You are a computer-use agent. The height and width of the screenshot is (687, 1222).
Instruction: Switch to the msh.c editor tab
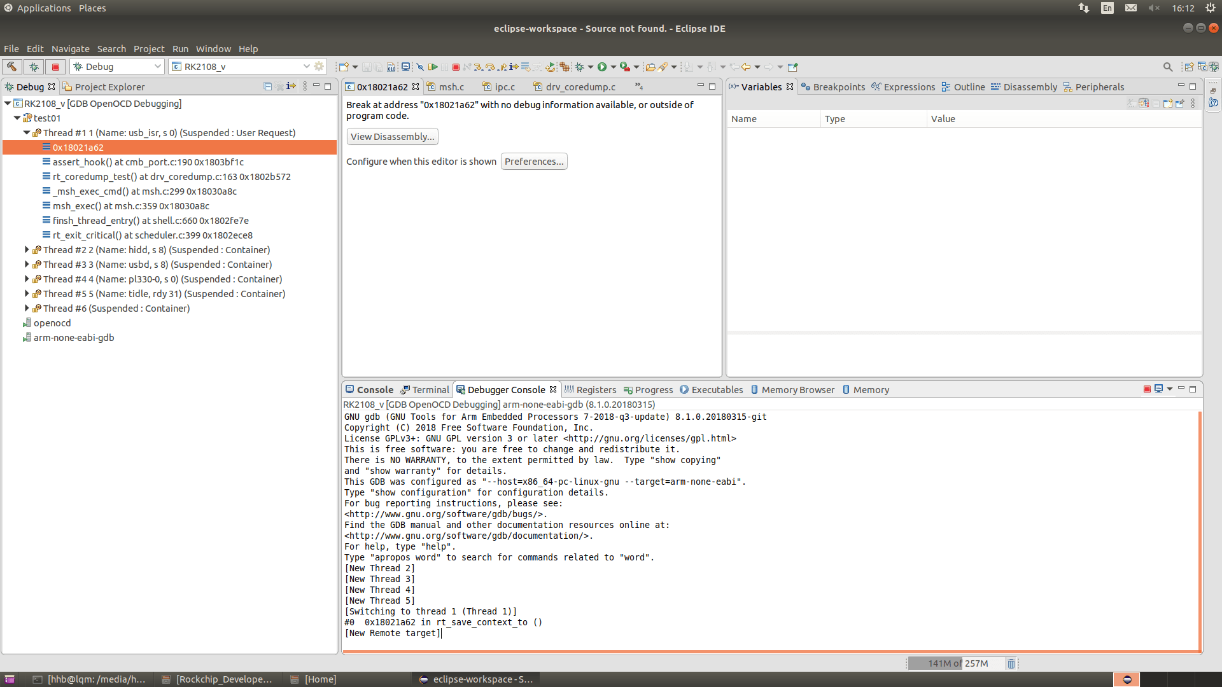tap(446, 87)
